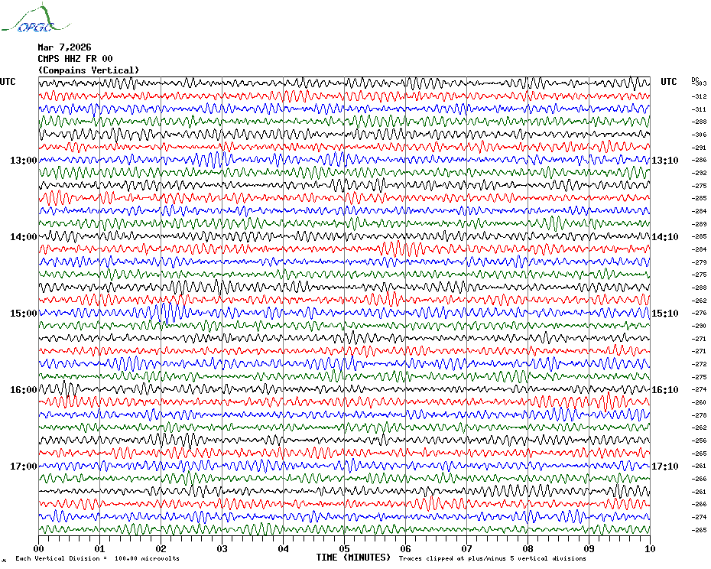Click the DC offset value -311
Image resolution: width=711 pixels, height=569 pixels.
[x=700, y=109]
